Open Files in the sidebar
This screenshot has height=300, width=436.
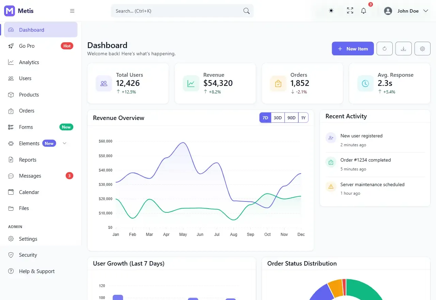point(41,208)
